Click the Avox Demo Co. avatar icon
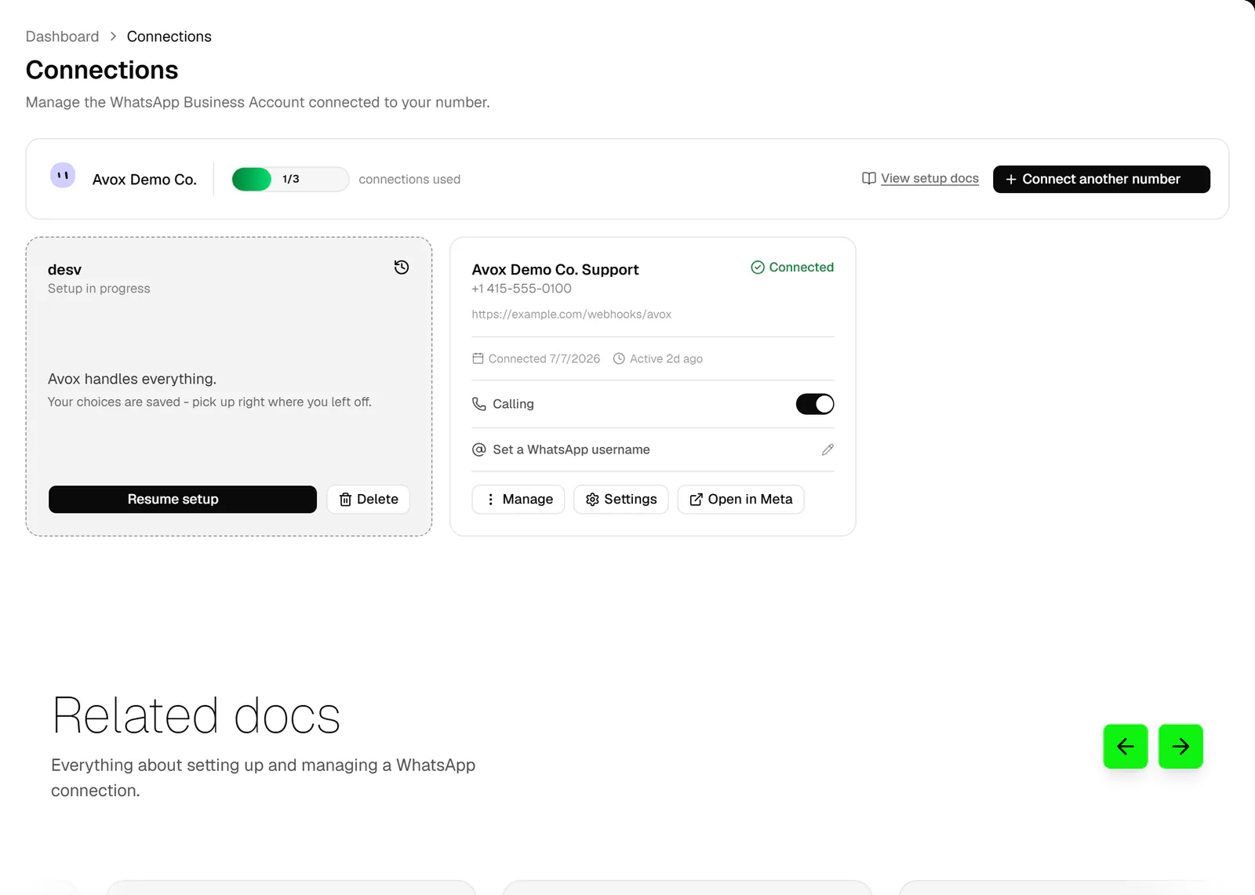Viewport: 1255px width, 895px height. tap(63, 175)
